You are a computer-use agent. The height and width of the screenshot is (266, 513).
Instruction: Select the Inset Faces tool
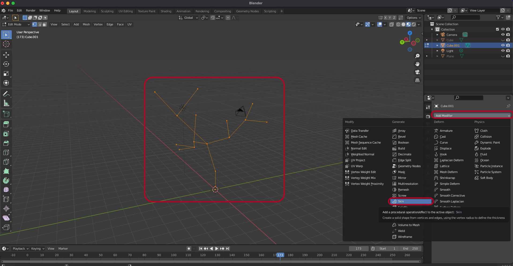tap(6, 134)
